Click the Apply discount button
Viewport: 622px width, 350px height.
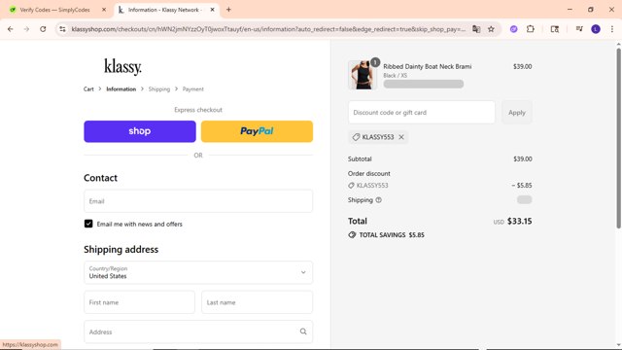(x=516, y=113)
